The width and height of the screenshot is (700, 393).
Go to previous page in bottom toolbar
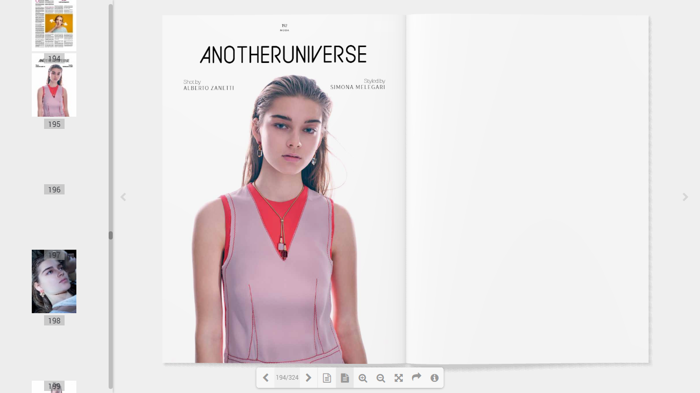pos(265,378)
